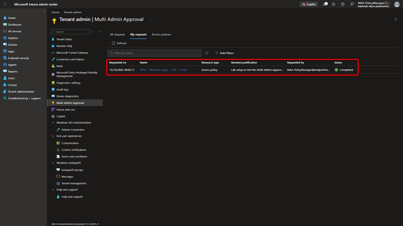Open Roles in tenant admin menu
The height and width of the screenshot is (226, 403).
(x=60, y=66)
